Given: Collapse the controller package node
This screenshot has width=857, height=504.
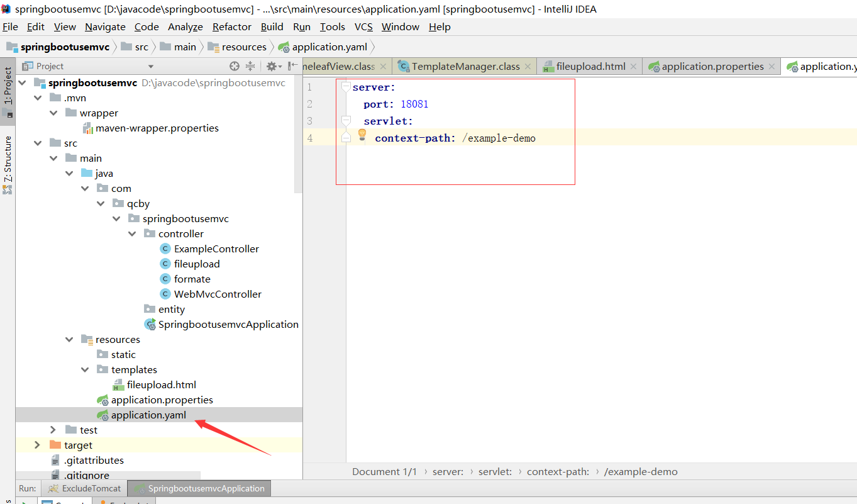Looking at the screenshot, I should 132,233.
